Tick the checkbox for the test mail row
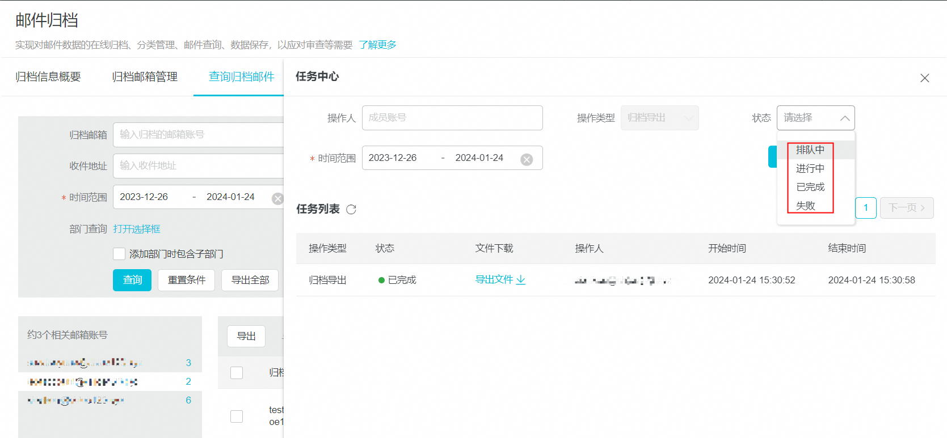The width and height of the screenshot is (947, 438). (237, 416)
